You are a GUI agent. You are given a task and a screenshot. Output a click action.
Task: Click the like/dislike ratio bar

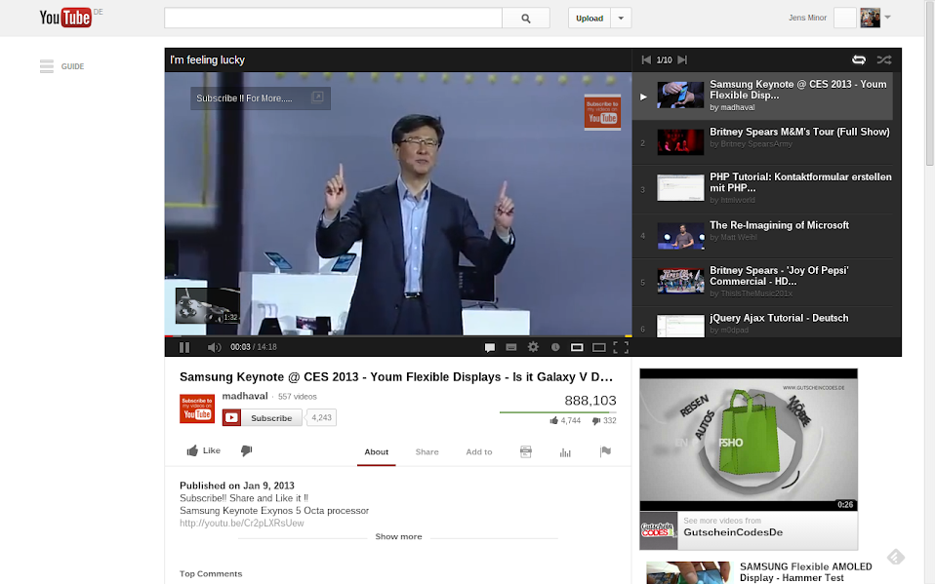pos(557,411)
